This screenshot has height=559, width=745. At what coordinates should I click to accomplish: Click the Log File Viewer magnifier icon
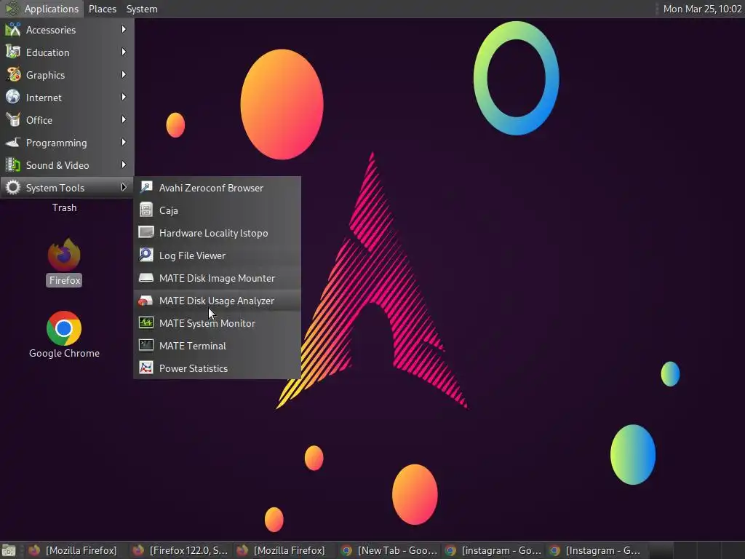click(x=146, y=255)
